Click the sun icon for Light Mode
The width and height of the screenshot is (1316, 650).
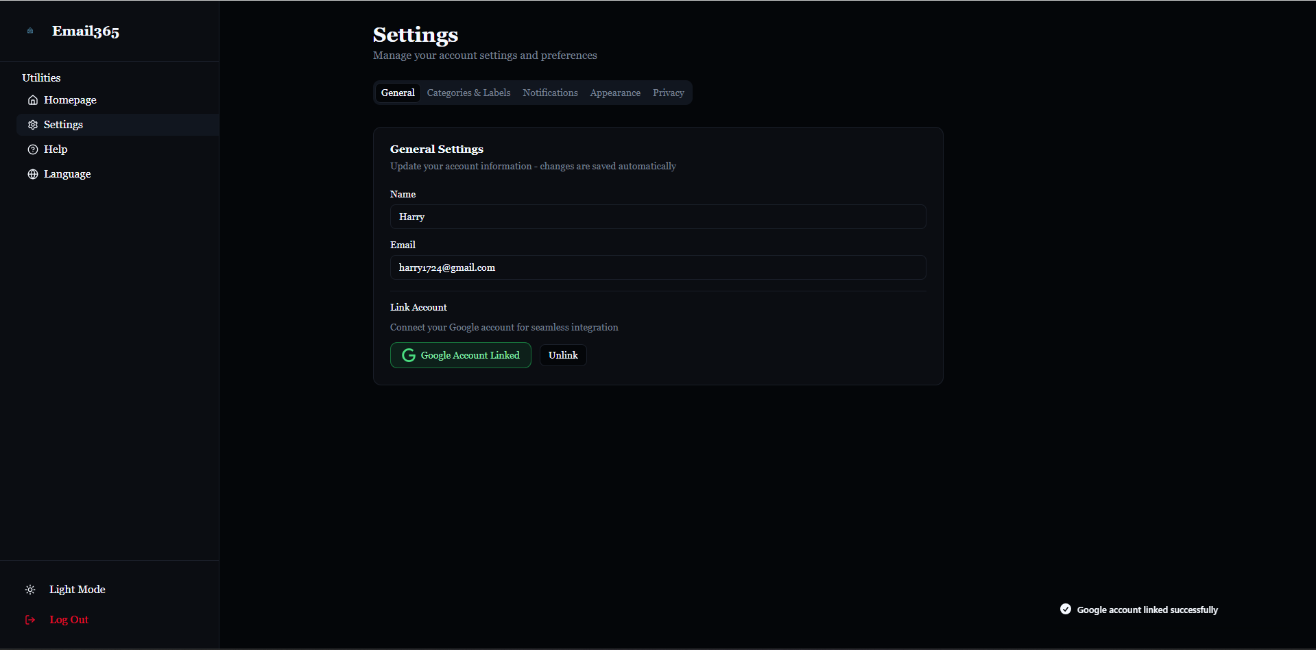[30, 590]
